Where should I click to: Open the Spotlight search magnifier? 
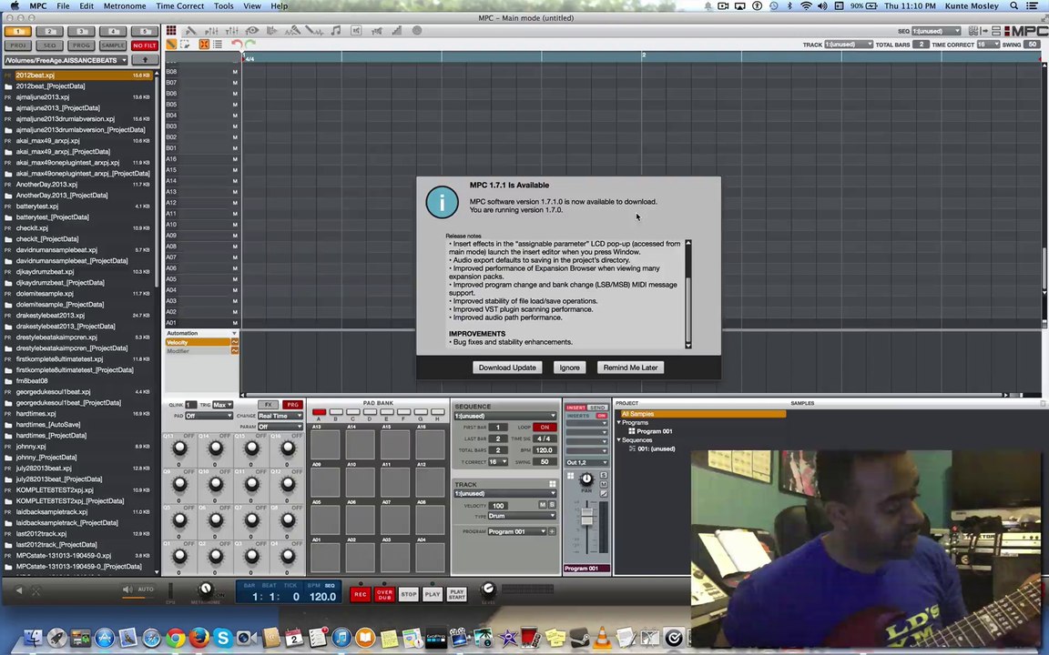(x=1013, y=6)
